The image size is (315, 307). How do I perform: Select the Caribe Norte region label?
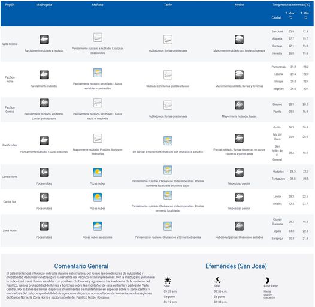click(10, 177)
